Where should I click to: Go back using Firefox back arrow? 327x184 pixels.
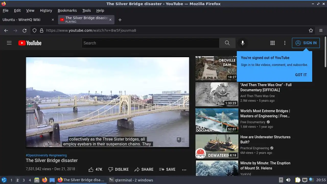pyautogui.click(x=6, y=30)
